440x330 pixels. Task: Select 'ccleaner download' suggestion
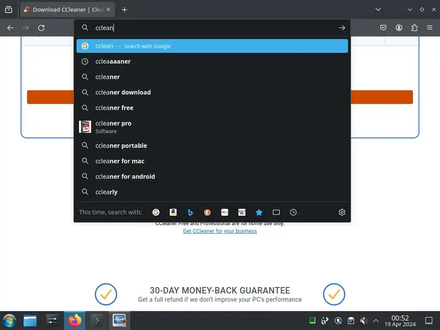pos(212,92)
